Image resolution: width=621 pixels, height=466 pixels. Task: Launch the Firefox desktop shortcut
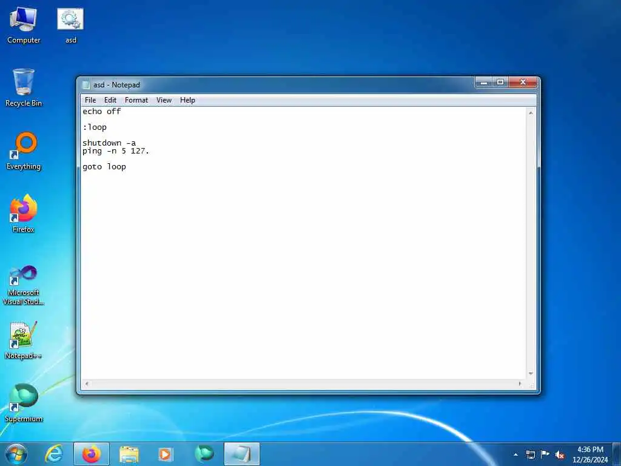pos(24,214)
